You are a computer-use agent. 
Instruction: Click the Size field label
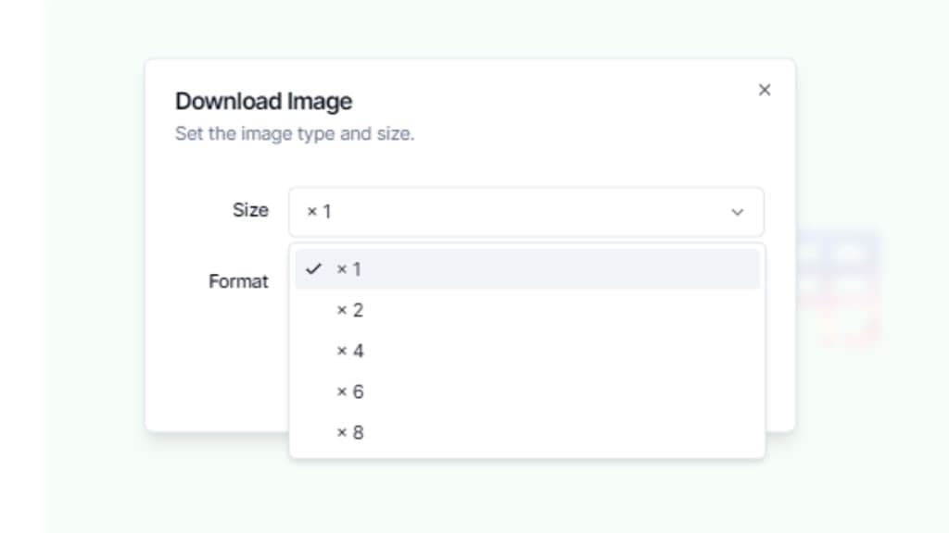(250, 210)
